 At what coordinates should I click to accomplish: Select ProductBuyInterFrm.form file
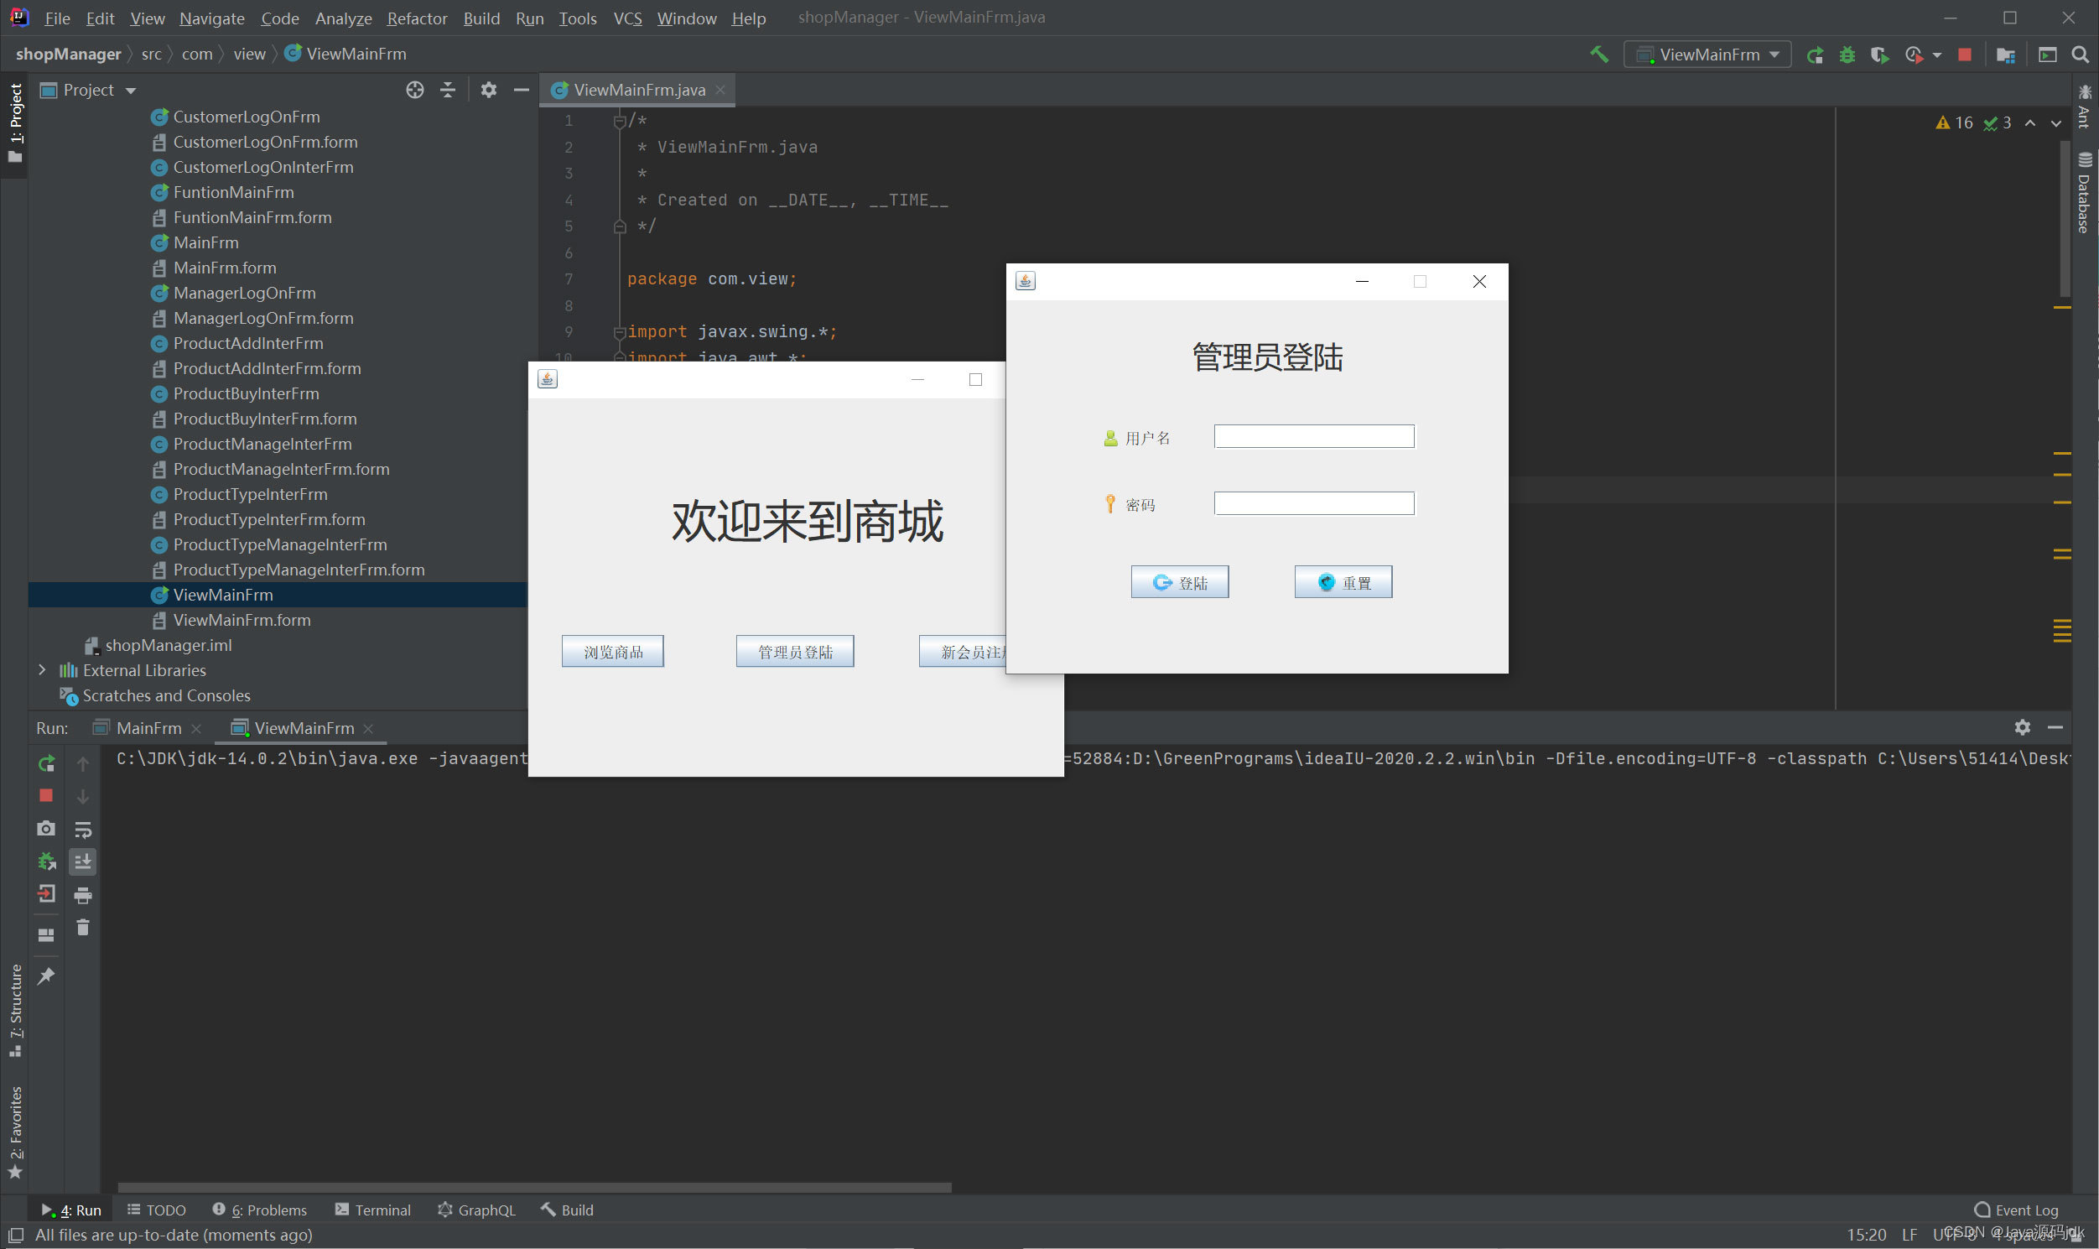tap(264, 419)
